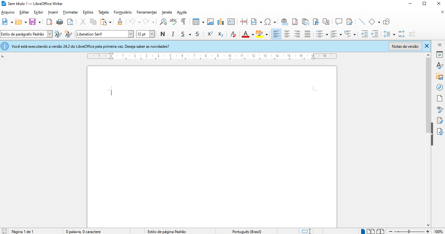Set Align Center paragraph

(287, 34)
